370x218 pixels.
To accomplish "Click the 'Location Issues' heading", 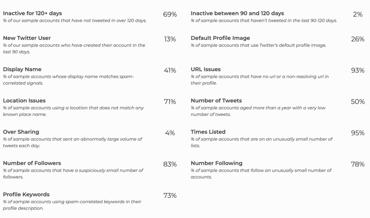I will [24, 101].
